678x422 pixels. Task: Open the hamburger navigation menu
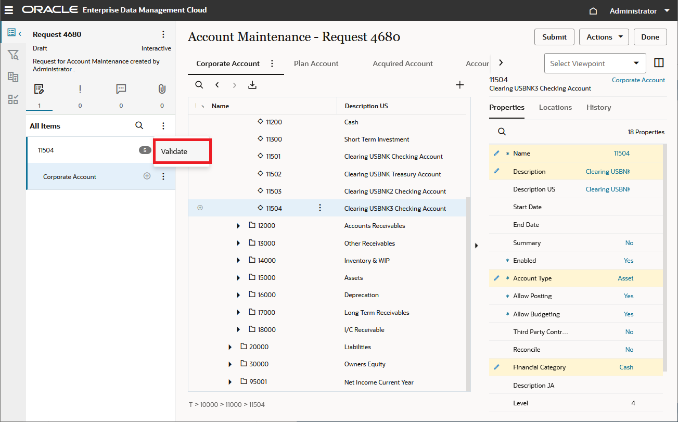click(x=9, y=10)
